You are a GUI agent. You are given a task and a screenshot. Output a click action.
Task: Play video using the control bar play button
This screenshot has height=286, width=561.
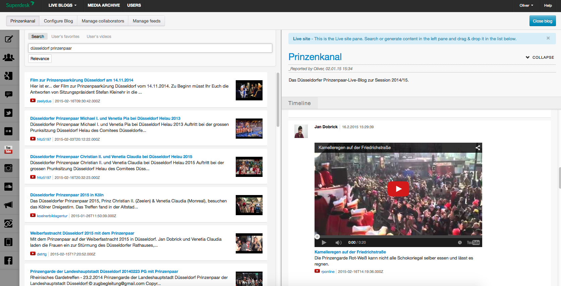tap(324, 242)
